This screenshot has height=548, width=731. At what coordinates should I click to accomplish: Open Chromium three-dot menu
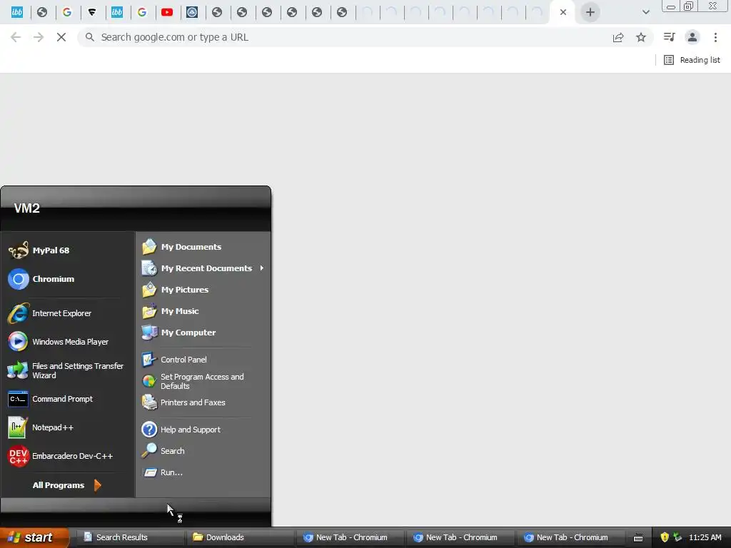tap(715, 37)
